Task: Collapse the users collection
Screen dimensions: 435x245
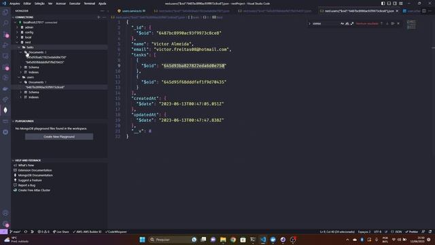Action: coord(19,77)
